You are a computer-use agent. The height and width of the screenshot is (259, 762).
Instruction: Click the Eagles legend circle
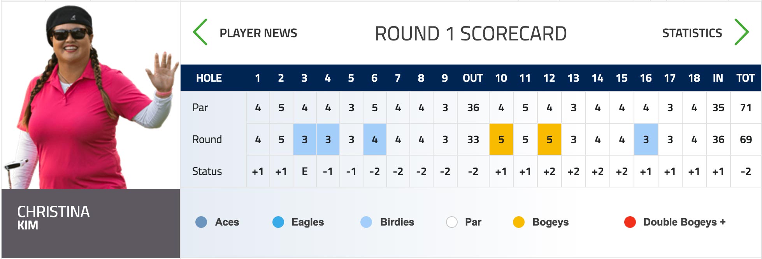[278, 222]
